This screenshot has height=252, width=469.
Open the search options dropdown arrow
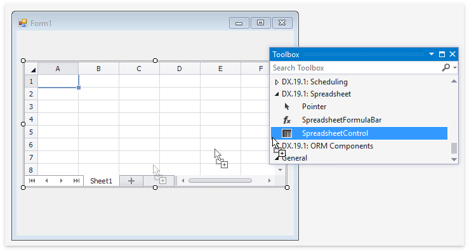[454, 68]
